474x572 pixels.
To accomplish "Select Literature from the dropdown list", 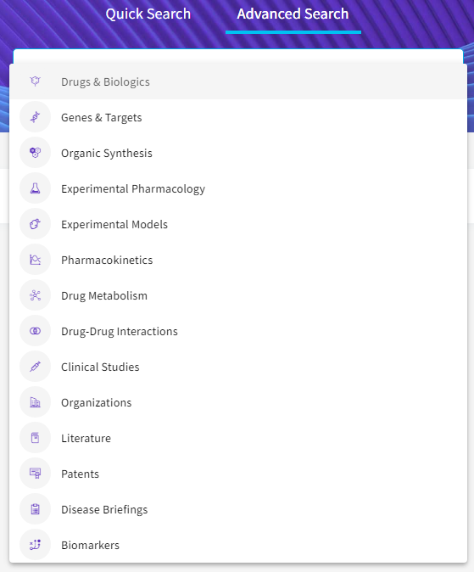I will pyautogui.click(x=238, y=438).
